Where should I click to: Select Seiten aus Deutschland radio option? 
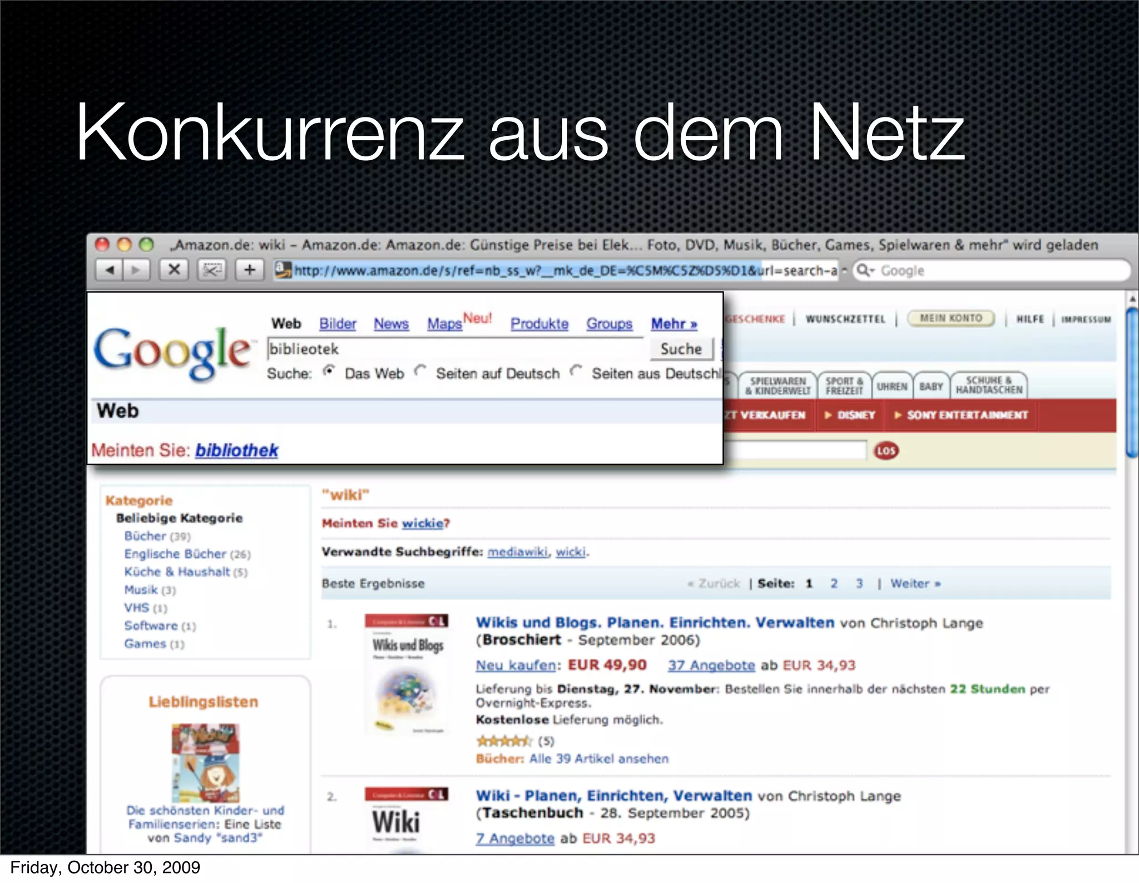point(576,371)
